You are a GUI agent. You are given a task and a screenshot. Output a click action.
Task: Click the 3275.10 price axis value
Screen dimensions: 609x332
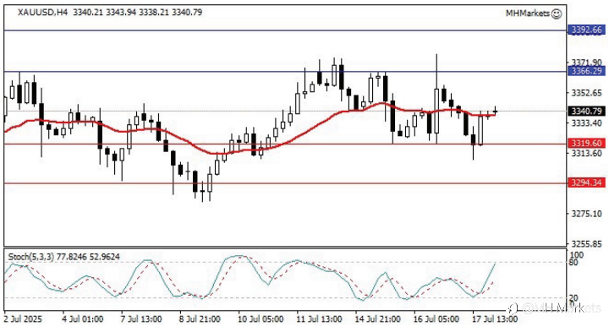click(x=587, y=214)
